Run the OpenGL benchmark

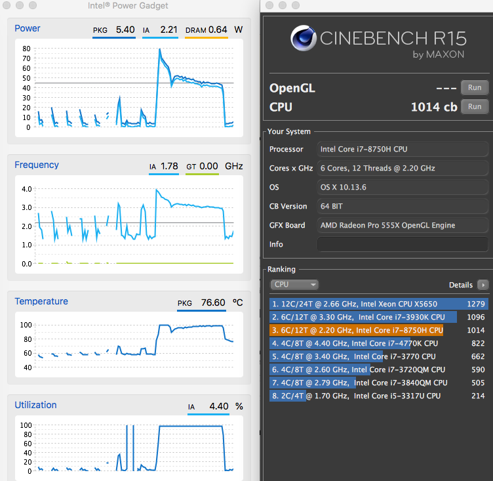tap(475, 87)
